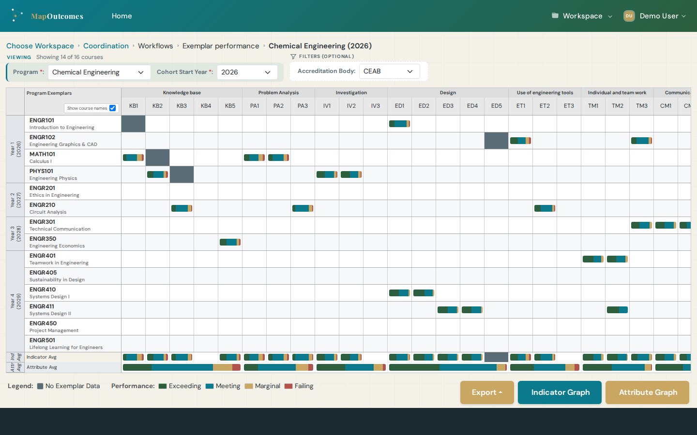Open the Program dropdown
Screen dimensions: 697x435
point(99,72)
